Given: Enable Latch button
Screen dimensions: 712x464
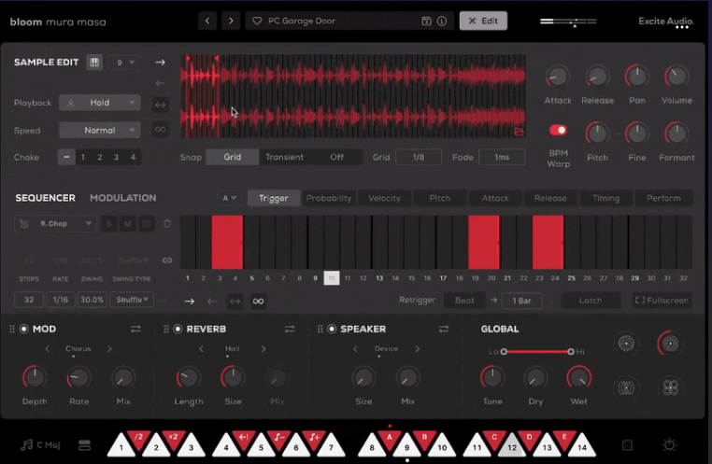Looking at the screenshot, I should pyautogui.click(x=591, y=301).
